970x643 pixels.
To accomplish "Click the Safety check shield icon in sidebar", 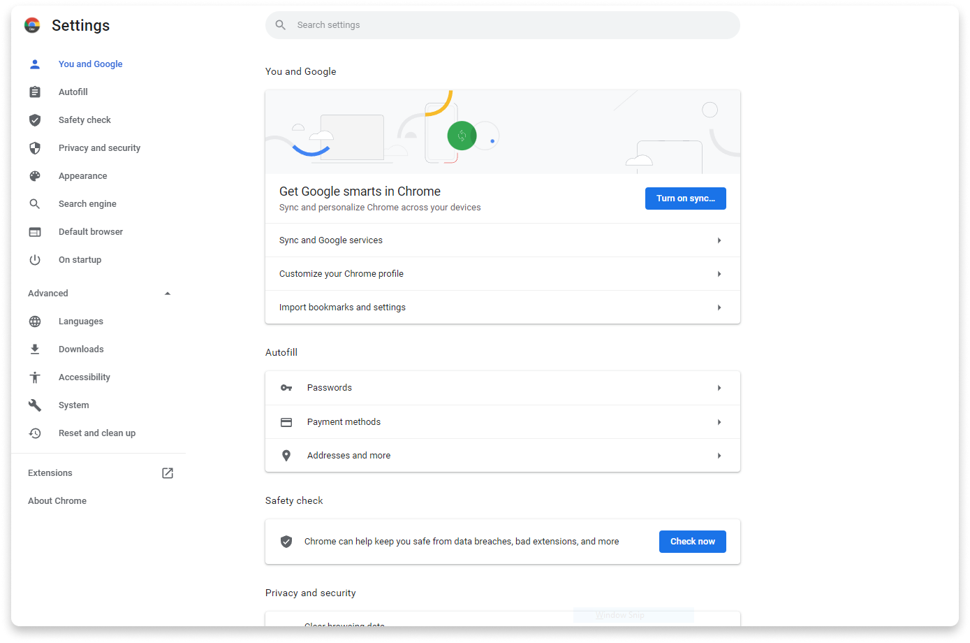I will pos(35,120).
